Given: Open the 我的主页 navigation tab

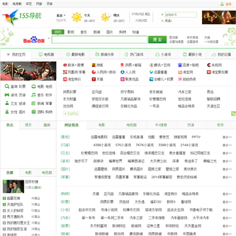Looking at the screenshot, I should [x=16, y=54].
